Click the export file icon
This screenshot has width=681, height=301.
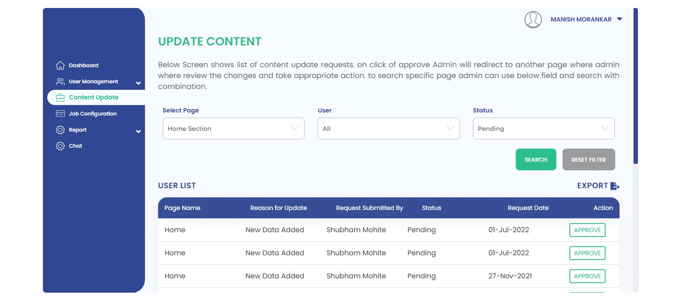(x=615, y=186)
